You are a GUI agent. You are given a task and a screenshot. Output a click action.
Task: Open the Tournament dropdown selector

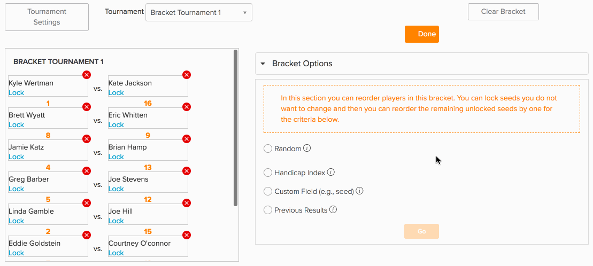[199, 12]
